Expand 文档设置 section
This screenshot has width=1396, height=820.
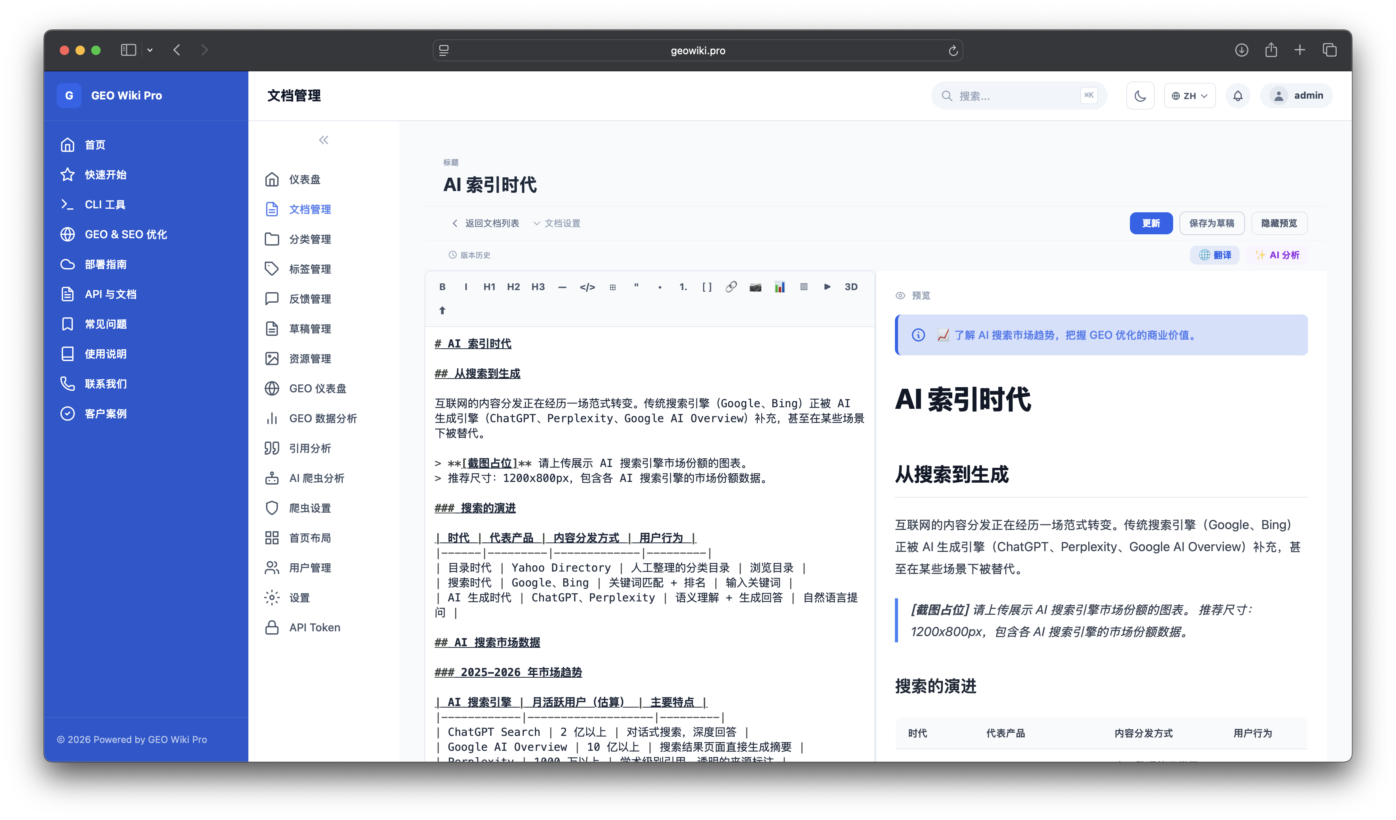click(x=557, y=223)
